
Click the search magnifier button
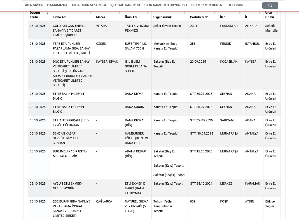tap(270, 5)
